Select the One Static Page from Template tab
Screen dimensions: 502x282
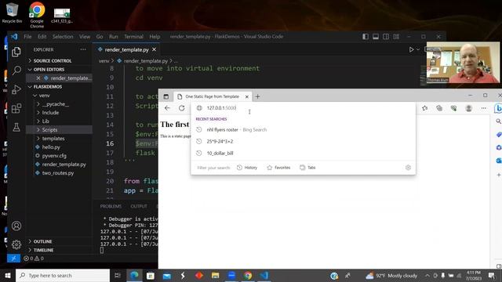(212, 96)
